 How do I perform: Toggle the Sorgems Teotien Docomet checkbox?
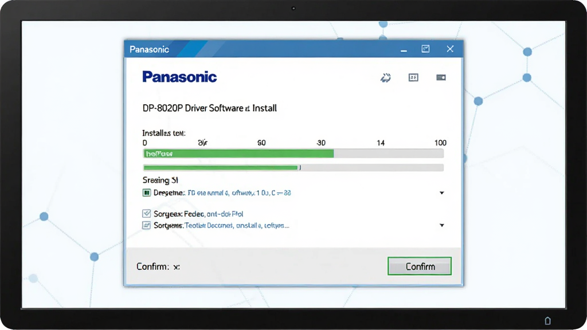pos(146,225)
